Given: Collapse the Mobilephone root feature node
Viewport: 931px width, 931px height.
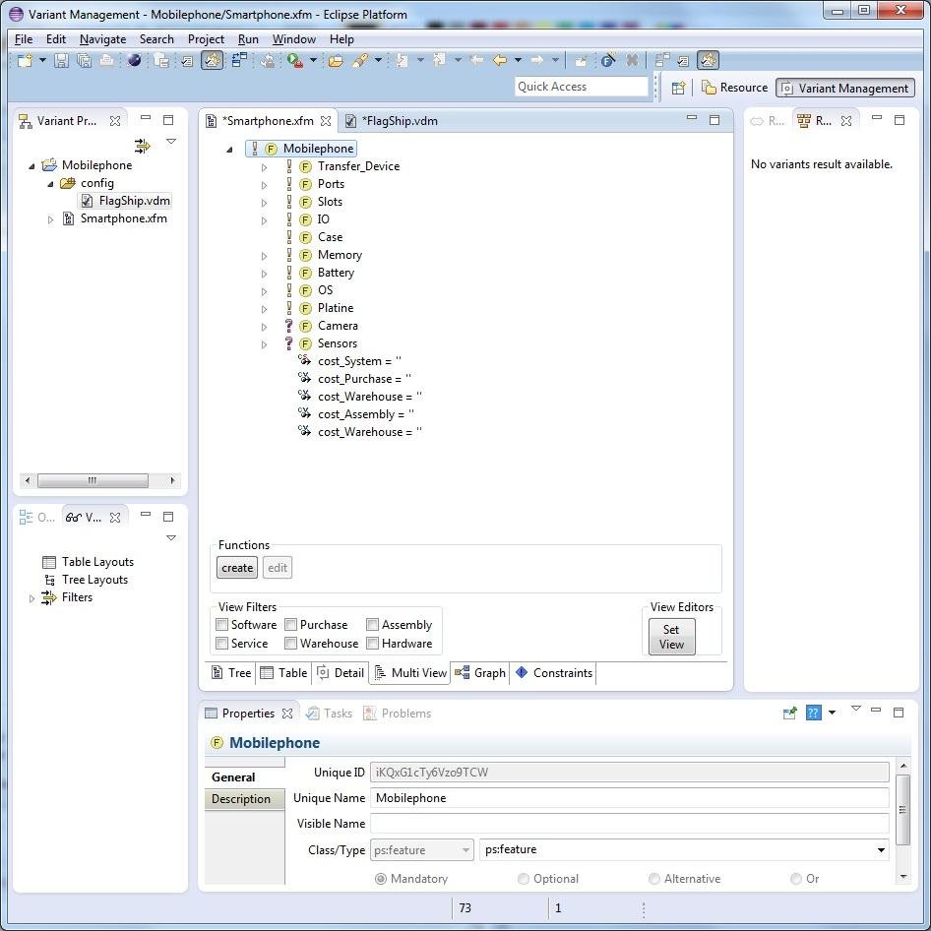Looking at the screenshot, I should click(x=229, y=149).
